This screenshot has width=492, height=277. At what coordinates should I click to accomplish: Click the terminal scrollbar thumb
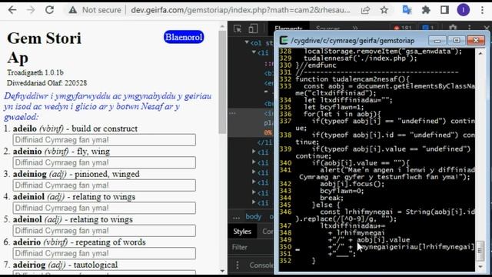pos(480,251)
